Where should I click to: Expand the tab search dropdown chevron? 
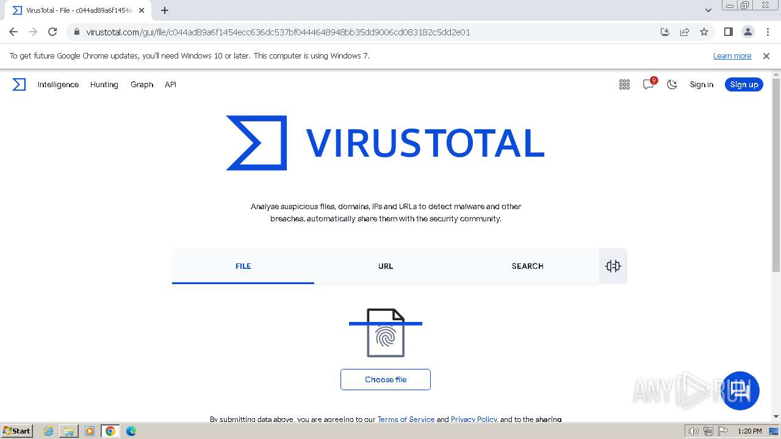708,10
